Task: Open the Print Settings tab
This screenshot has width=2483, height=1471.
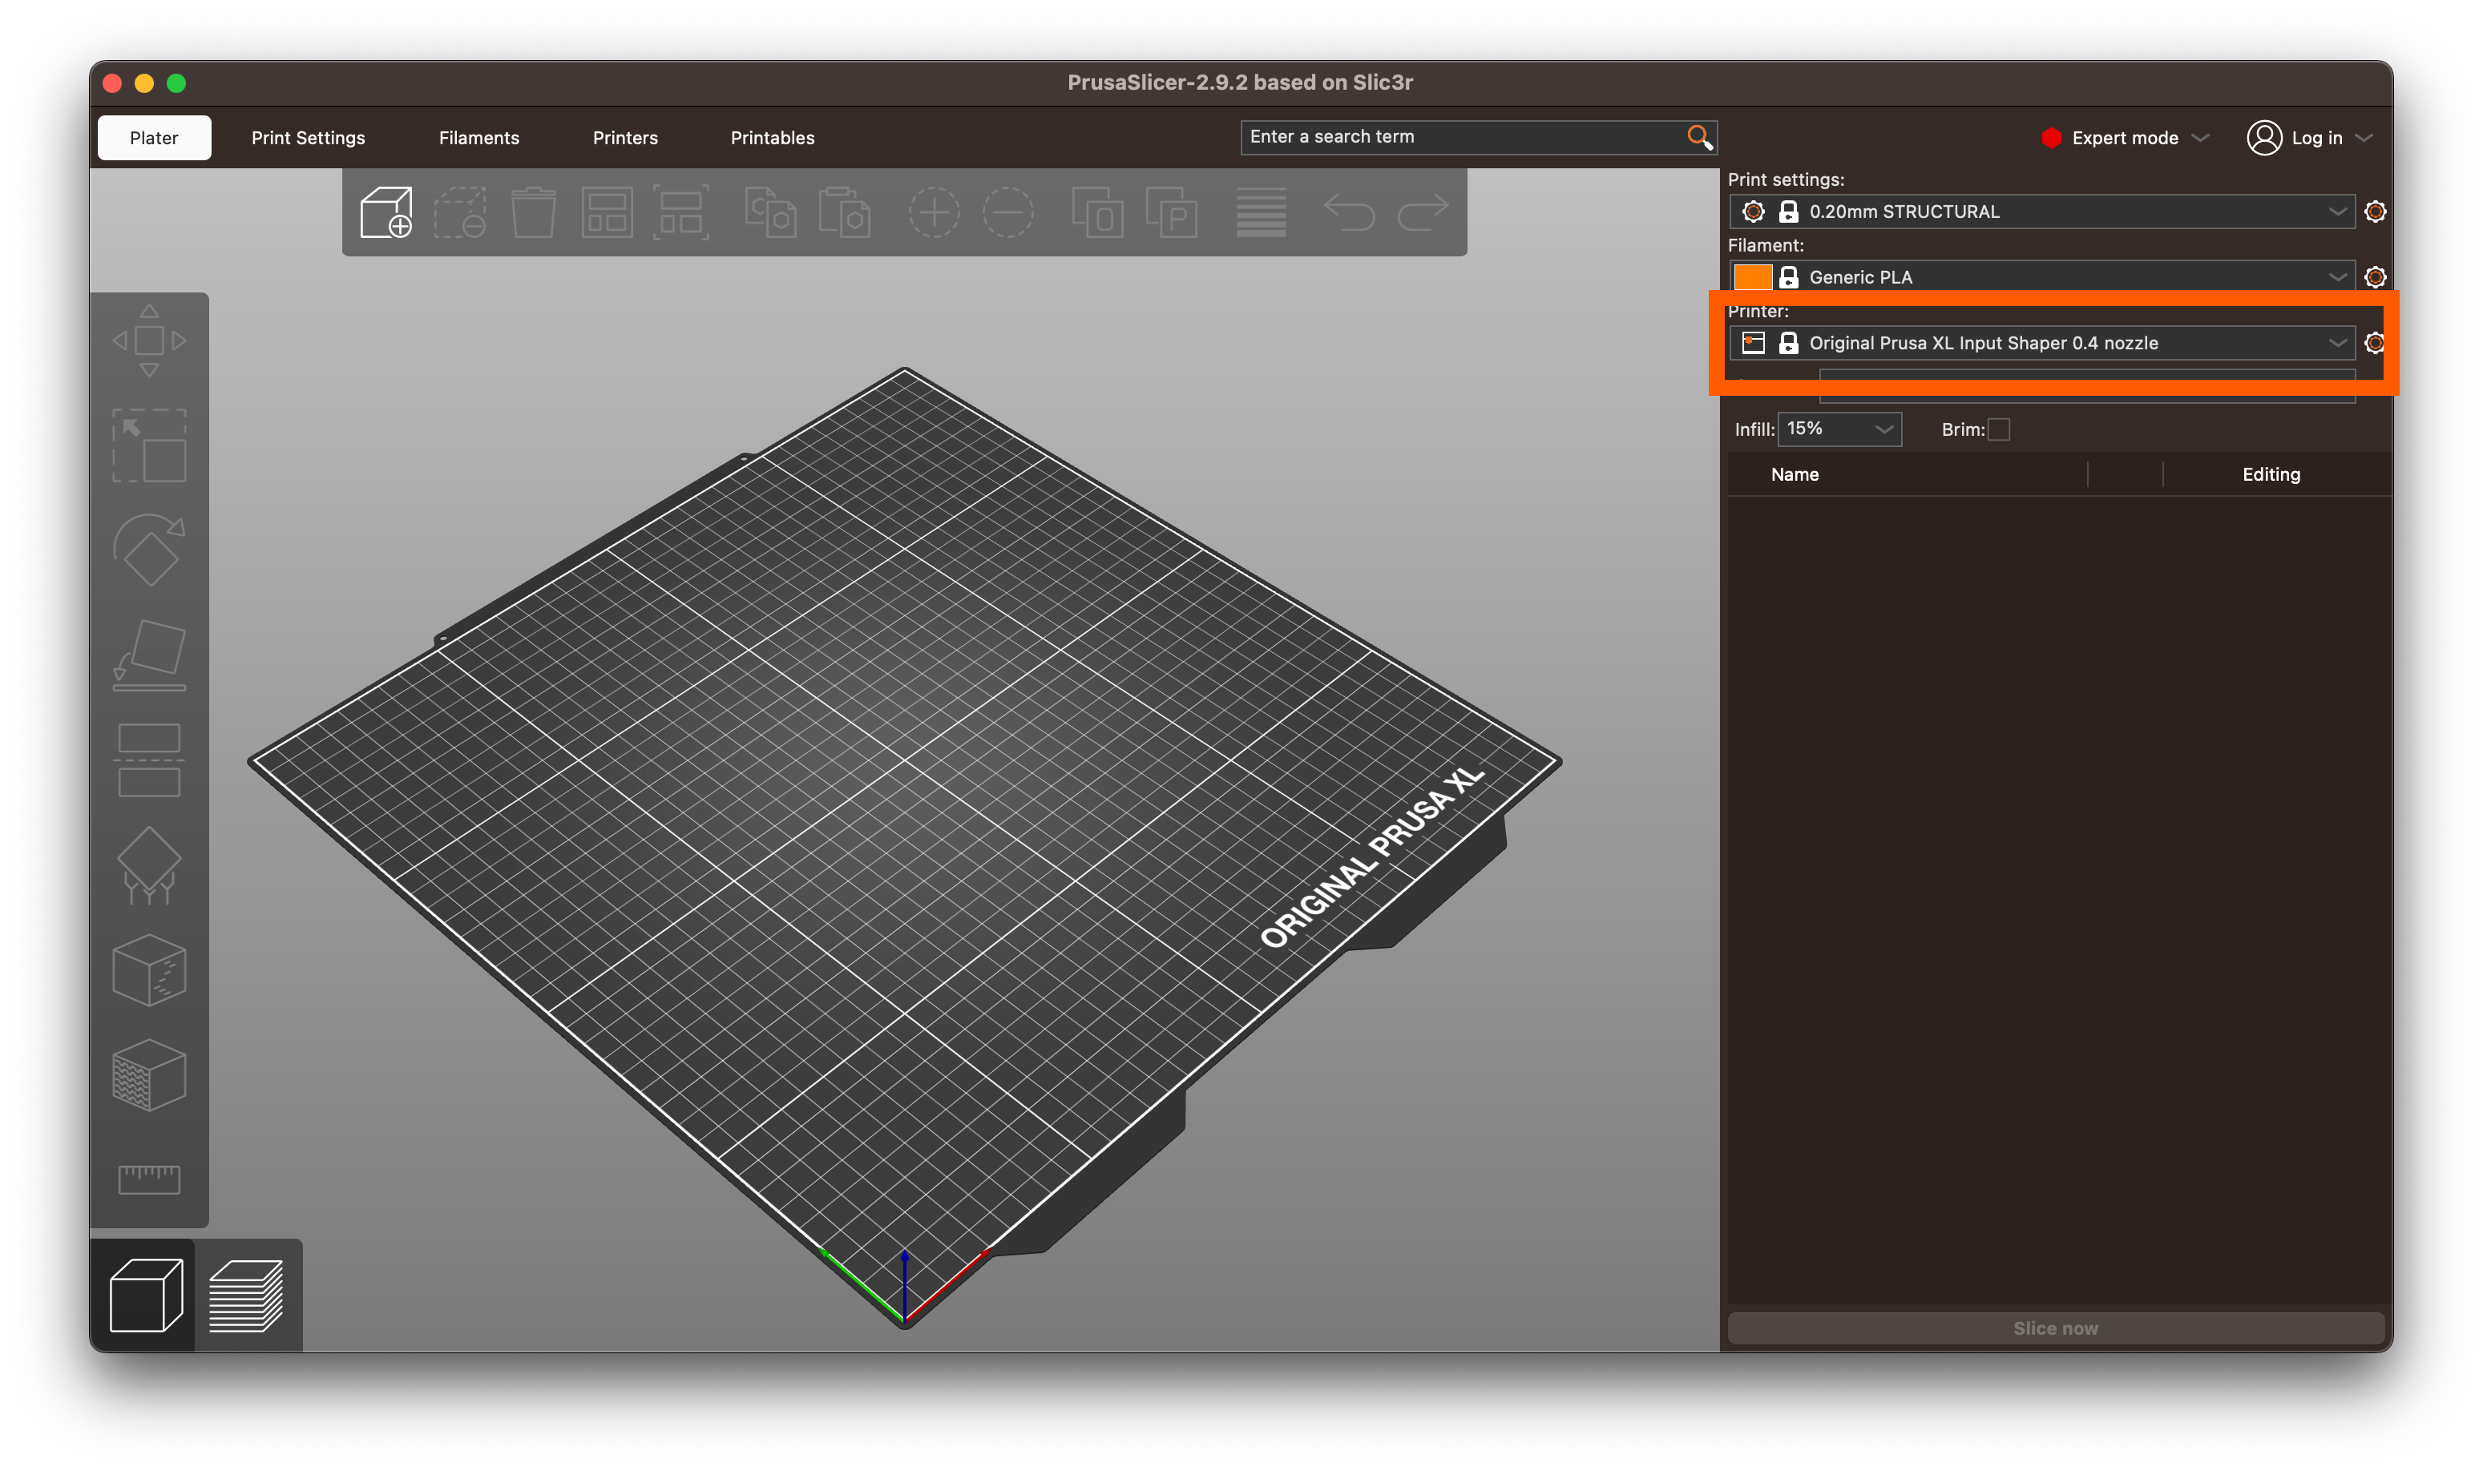Action: tap(308, 138)
